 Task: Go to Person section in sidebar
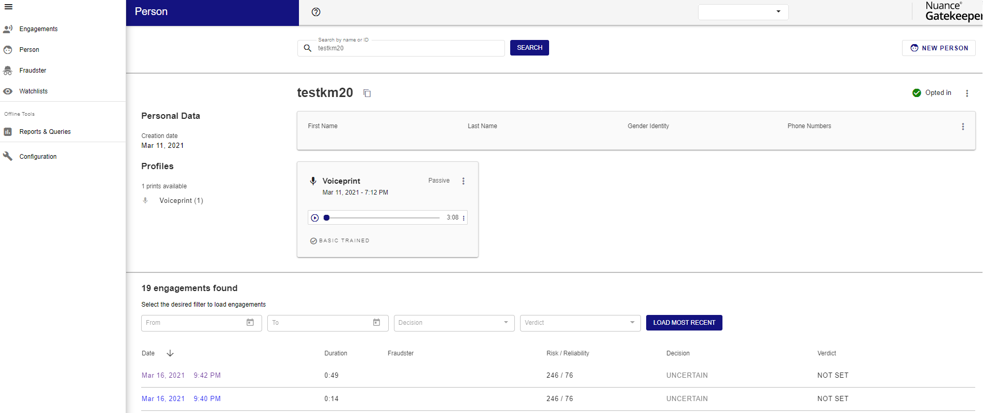click(29, 50)
